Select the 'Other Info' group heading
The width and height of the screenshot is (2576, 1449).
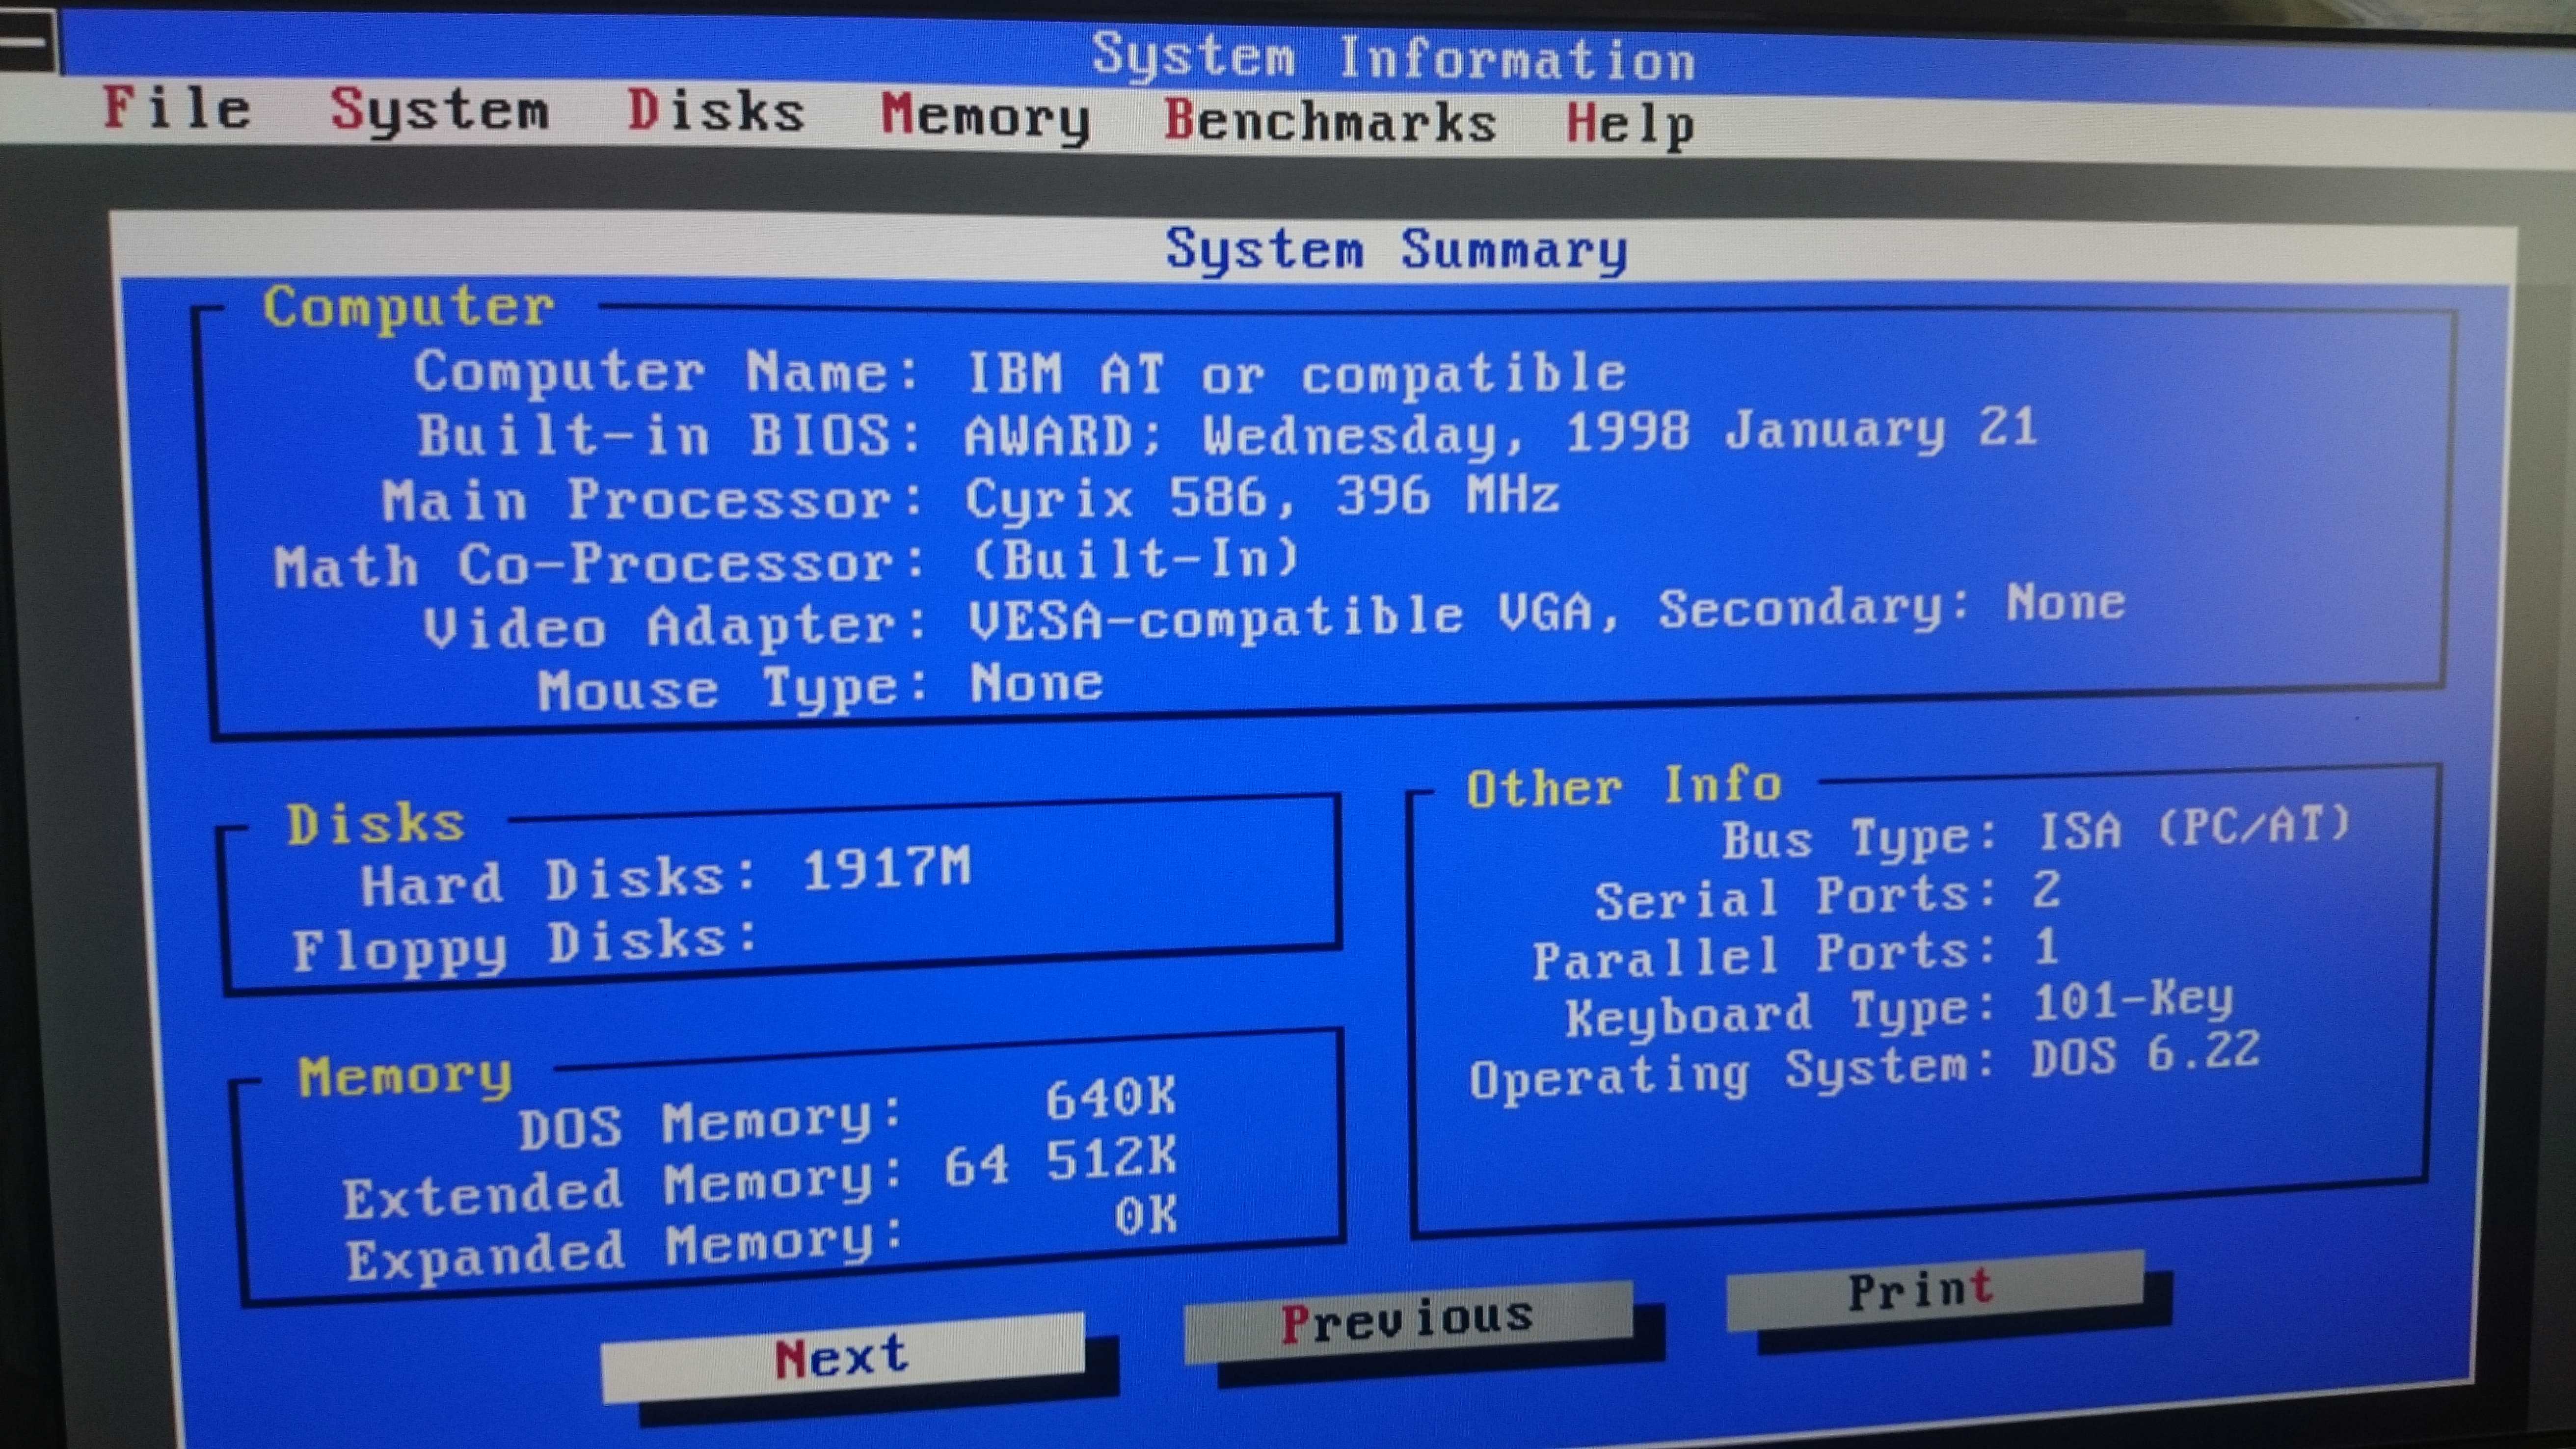1624,786
